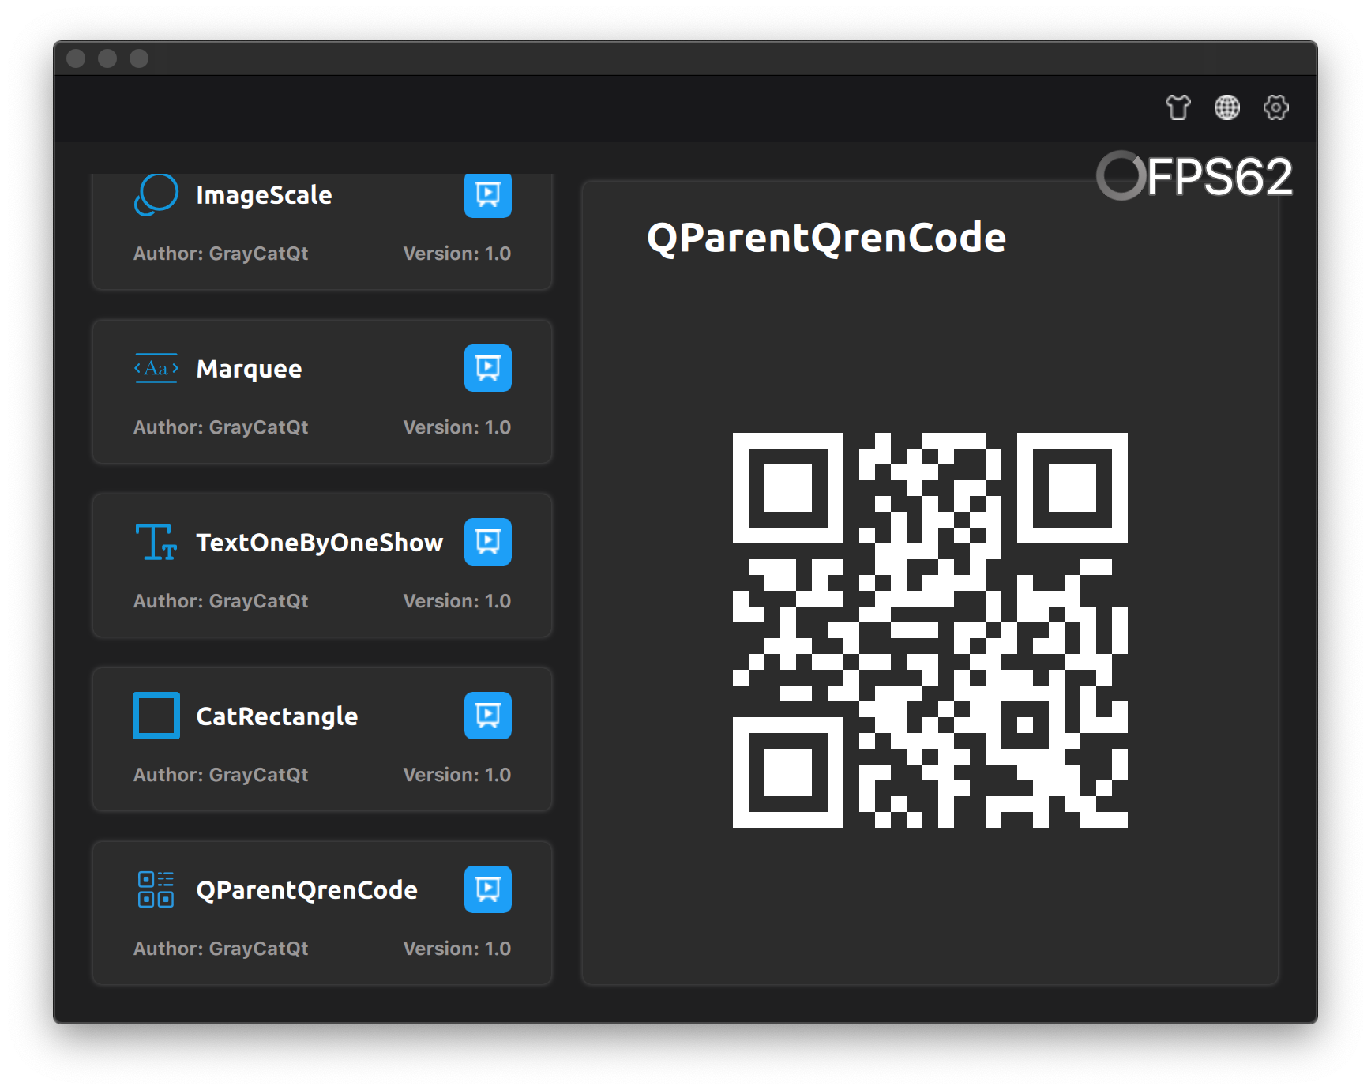Click Author: GrayCatQt under CatRectangle

220,775
